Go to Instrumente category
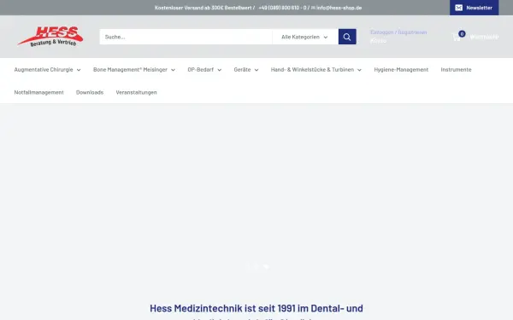513x320 pixels. coord(456,70)
